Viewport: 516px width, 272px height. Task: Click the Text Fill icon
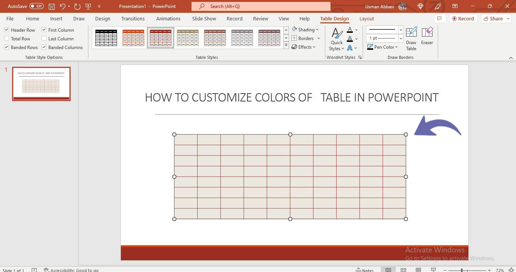point(350,30)
